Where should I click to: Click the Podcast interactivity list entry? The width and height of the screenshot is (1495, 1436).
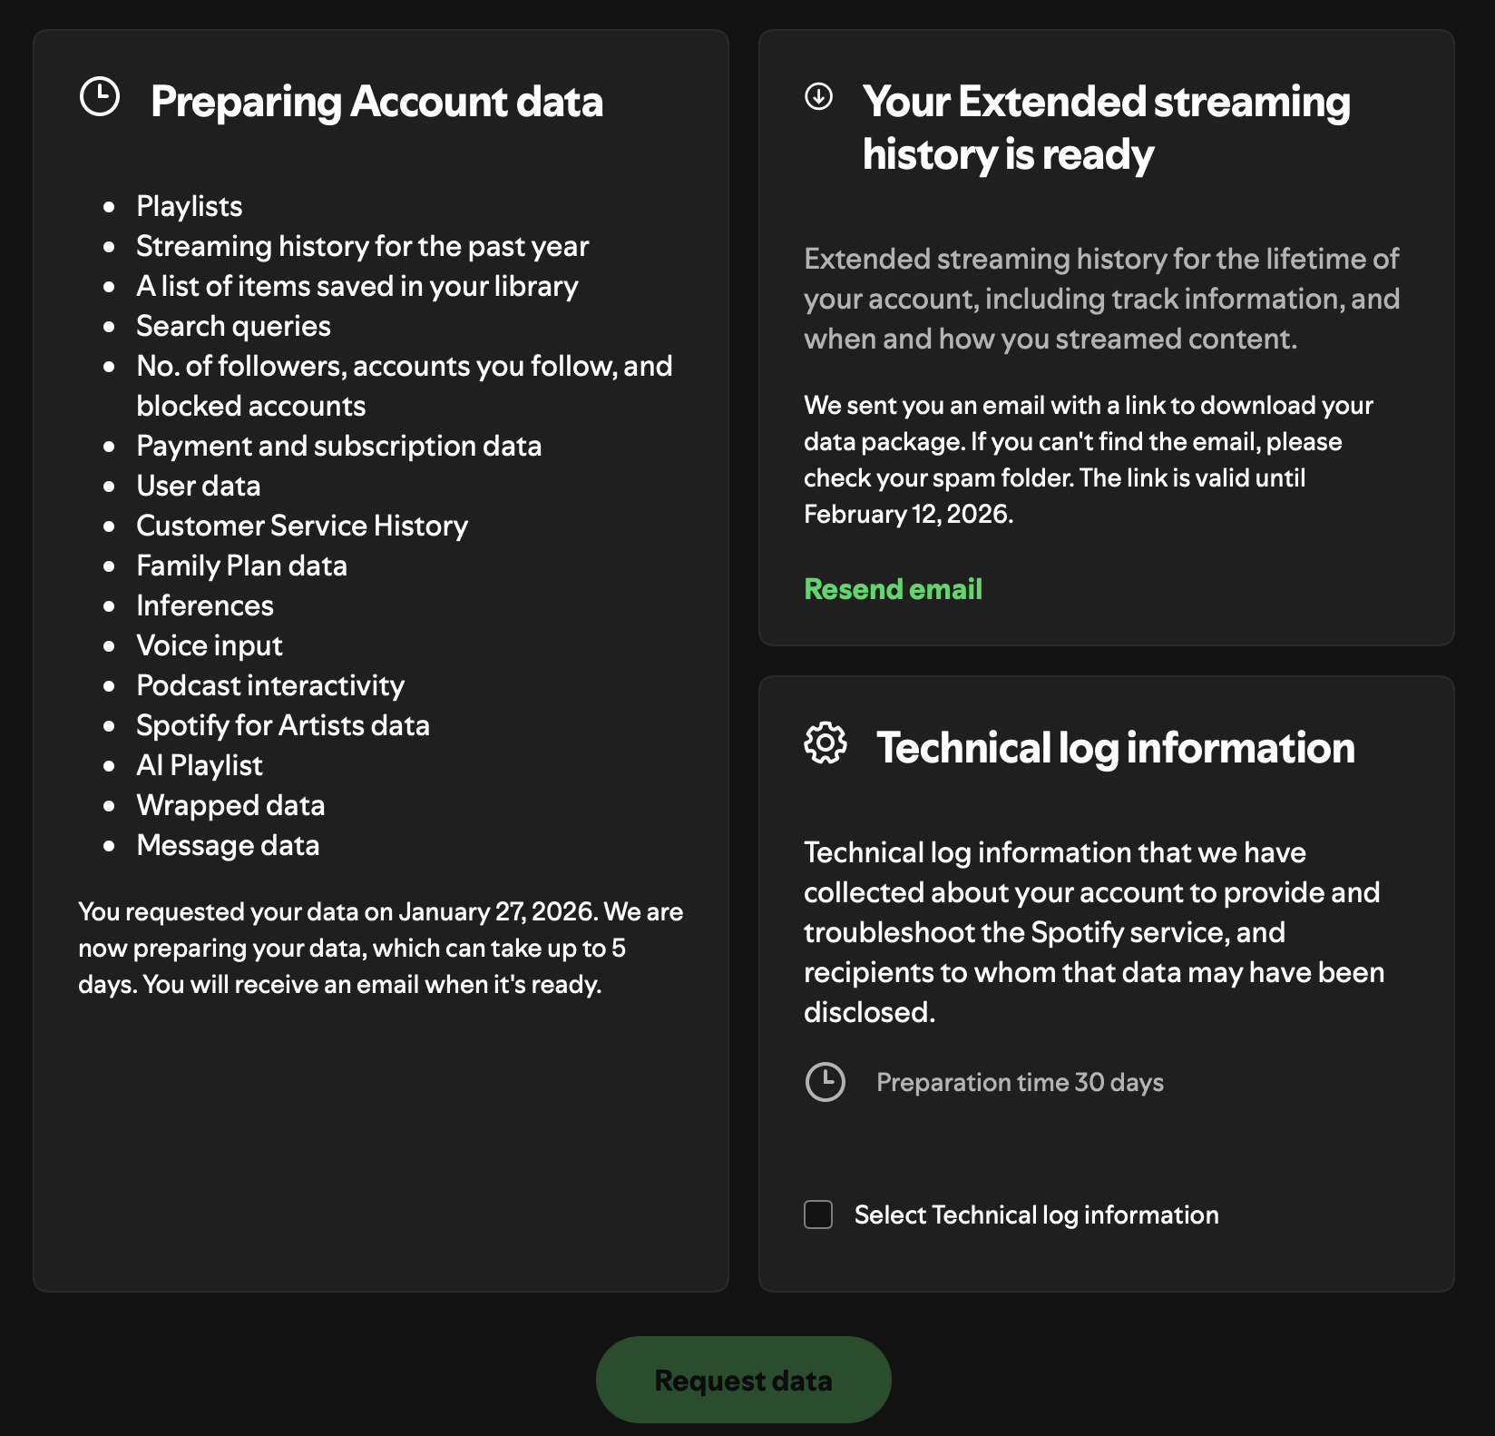pos(270,685)
